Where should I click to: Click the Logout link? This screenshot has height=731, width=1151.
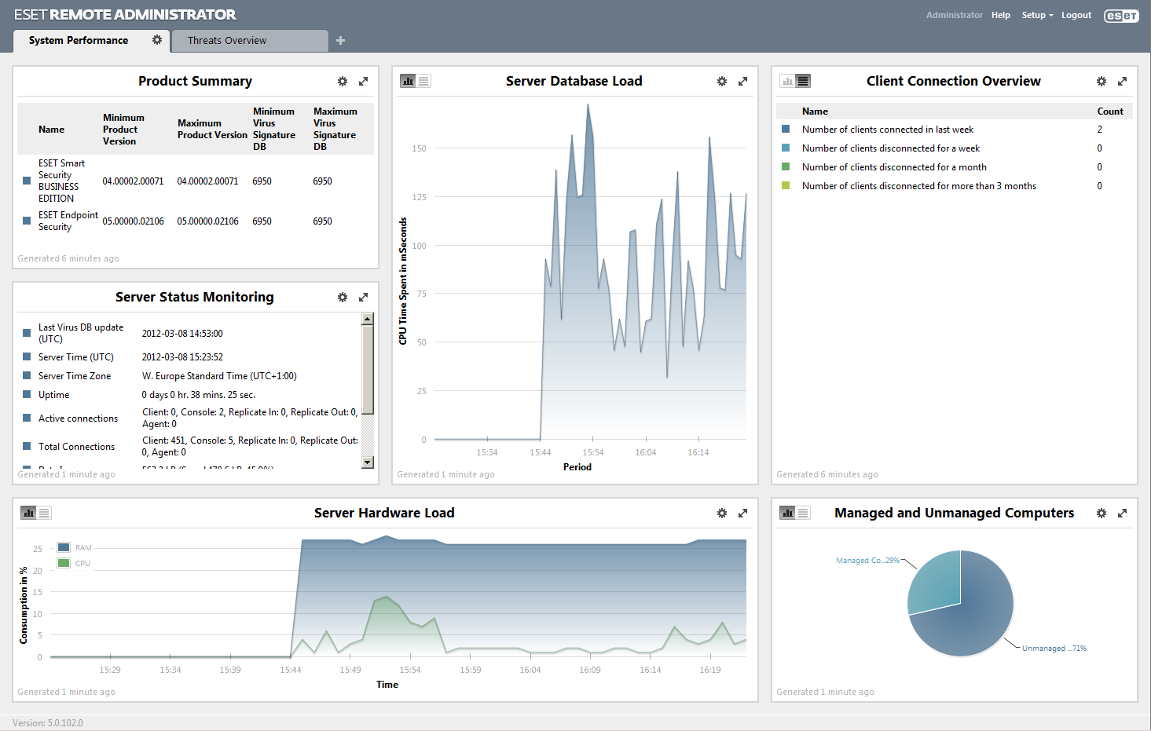1076,15
